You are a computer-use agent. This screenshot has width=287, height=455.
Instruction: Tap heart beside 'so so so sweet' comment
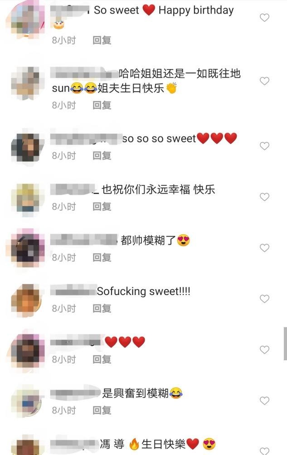click(x=264, y=146)
